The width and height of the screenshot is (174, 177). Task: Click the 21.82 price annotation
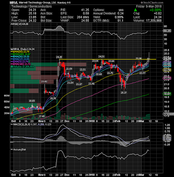pos(44,81)
